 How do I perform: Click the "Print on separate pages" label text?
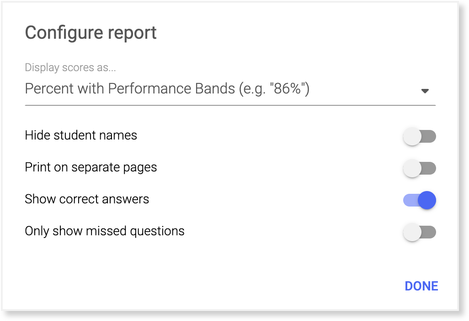(x=91, y=167)
